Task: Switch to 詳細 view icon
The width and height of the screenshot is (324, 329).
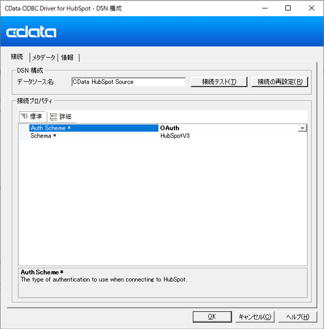Action: [x=53, y=117]
